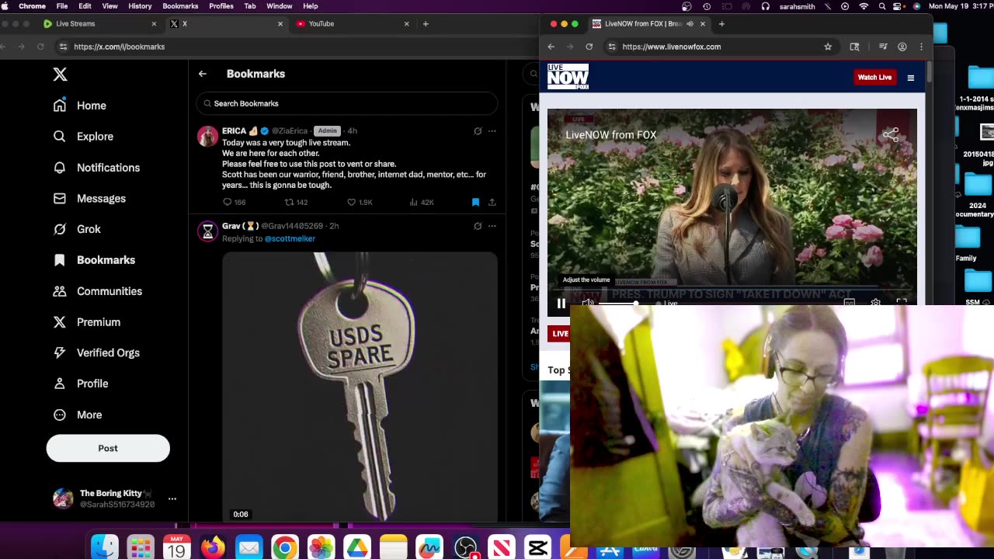
Task: Open the File menu in the menu bar
Action: 61,6
